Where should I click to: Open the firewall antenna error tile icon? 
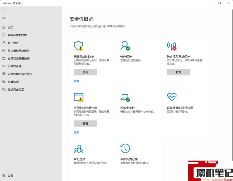coord(172,46)
